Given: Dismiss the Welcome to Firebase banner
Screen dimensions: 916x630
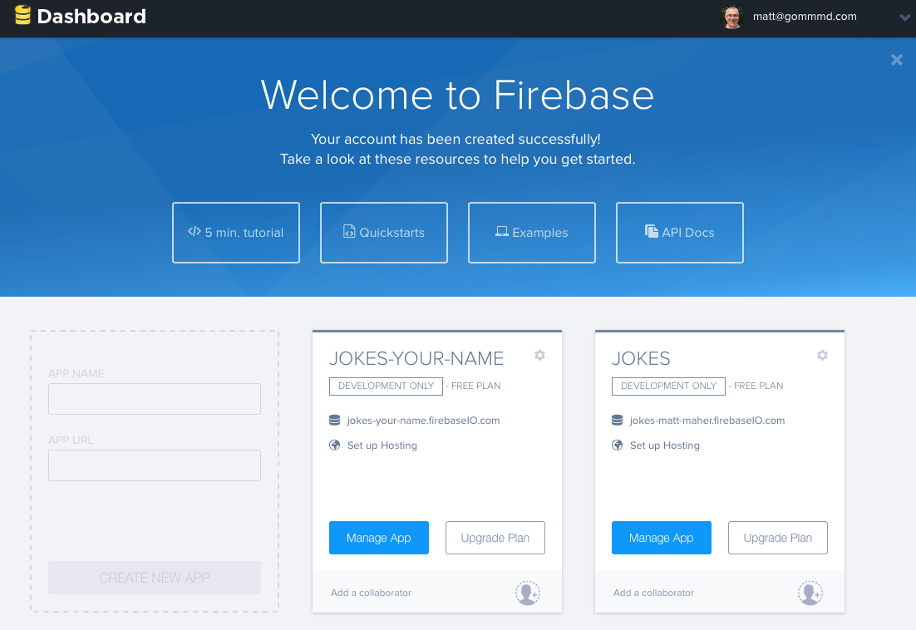Looking at the screenshot, I should [896, 59].
